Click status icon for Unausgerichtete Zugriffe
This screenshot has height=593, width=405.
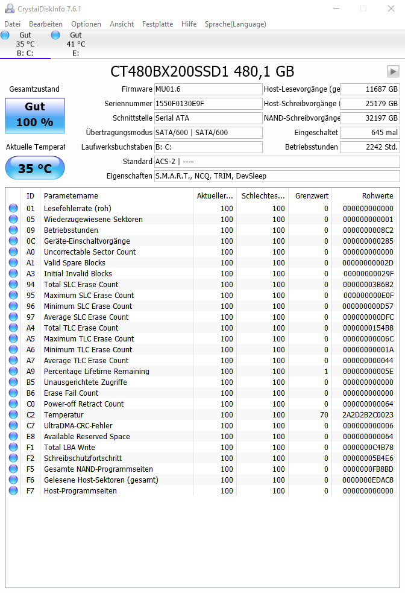(x=13, y=382)
